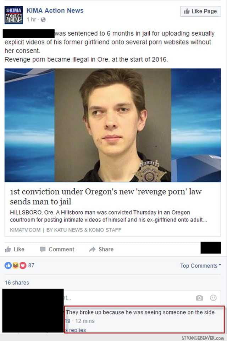The width and height of the screenshot is (227, 341).
Task: Click the mugshot article thumbnail image
Action: (x=113, y=125)
